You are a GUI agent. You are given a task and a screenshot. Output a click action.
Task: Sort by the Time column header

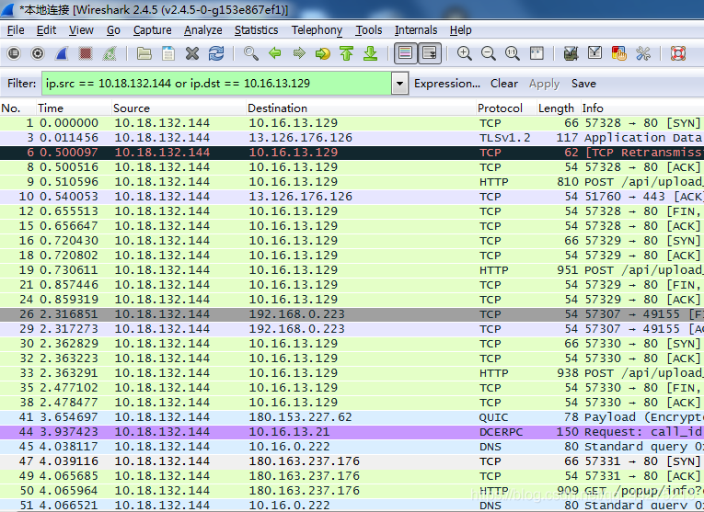75,108
